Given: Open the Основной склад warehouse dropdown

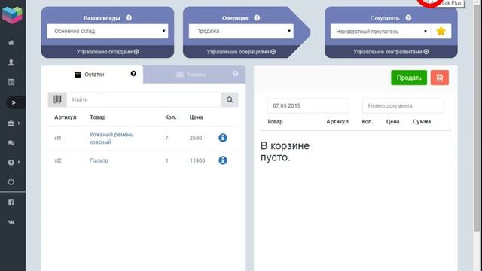Looking at the screenshot, I should pyautogui.click(x=108, y=31).
